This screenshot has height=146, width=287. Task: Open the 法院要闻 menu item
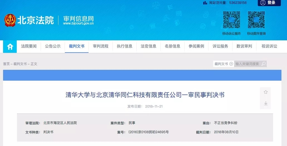[29, 46]
